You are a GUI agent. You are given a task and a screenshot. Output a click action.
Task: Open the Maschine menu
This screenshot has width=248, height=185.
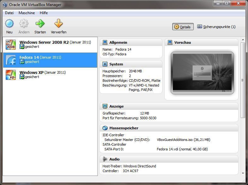pyautogui.click(x=27, y=13)
